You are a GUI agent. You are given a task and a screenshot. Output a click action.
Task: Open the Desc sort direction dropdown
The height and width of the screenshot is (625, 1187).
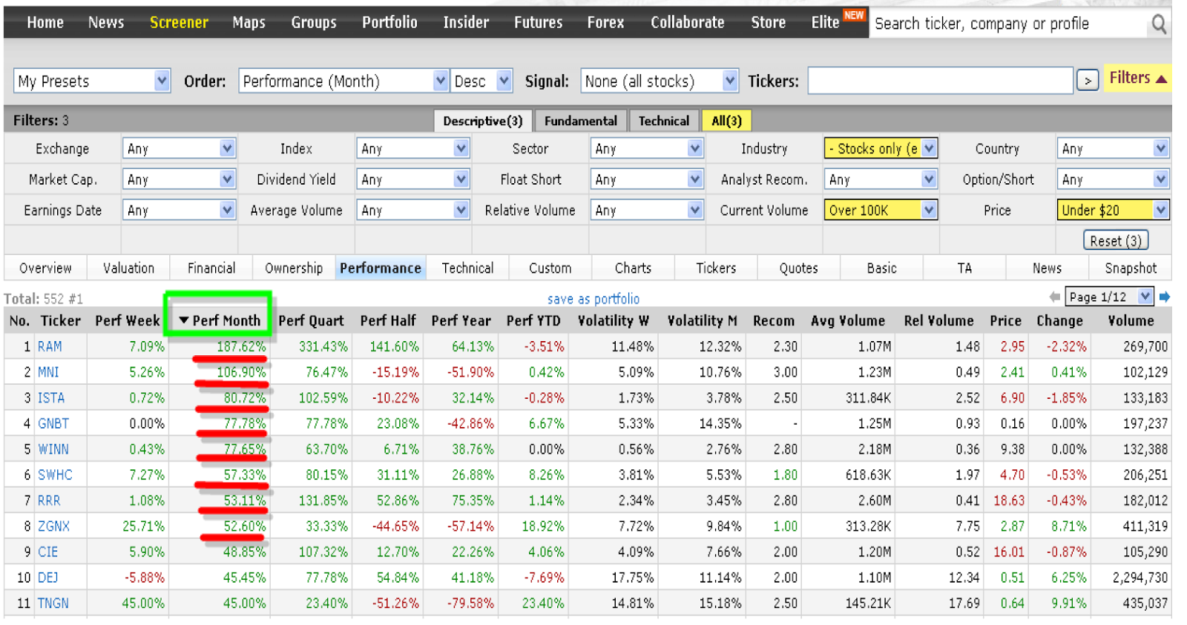pyautogui.click(x=481, y=81)
